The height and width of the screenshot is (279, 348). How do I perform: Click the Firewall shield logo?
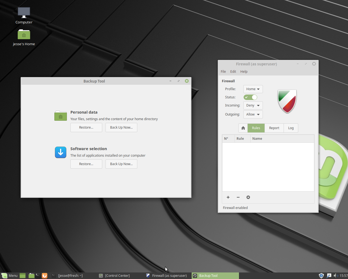pyautogui.click(x=287, y=101)
